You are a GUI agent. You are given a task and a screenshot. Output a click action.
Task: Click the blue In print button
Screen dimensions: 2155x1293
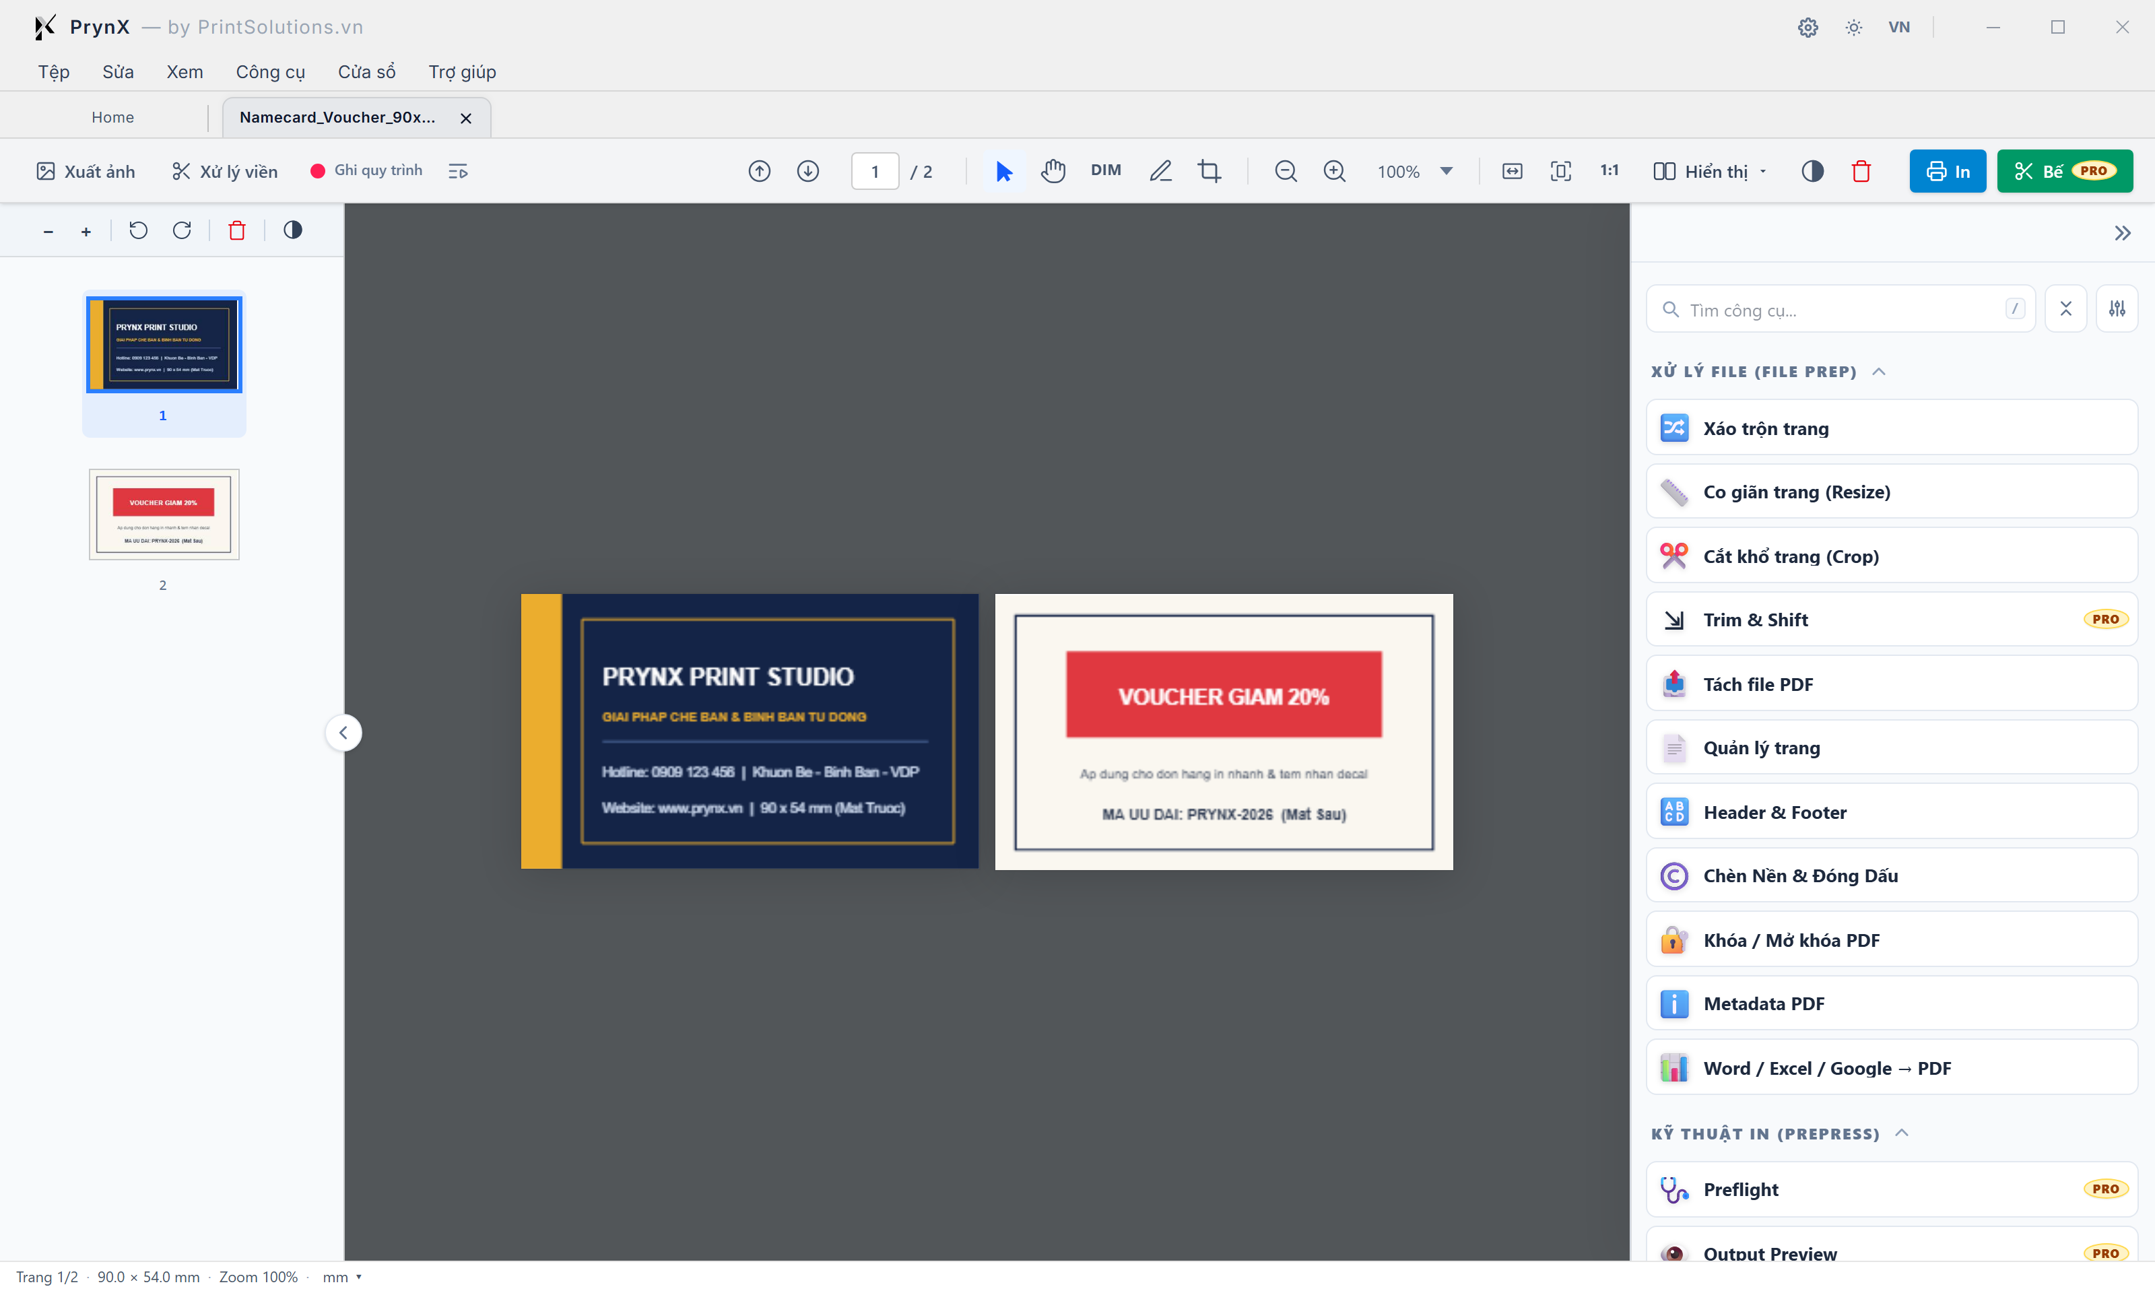click(x=1948, y=172)
